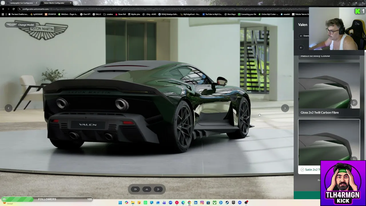The width and height of the screenshot is (366, 206).
Task: Open Epic Games Launcher from the taskbar
Action: (233, 203)
